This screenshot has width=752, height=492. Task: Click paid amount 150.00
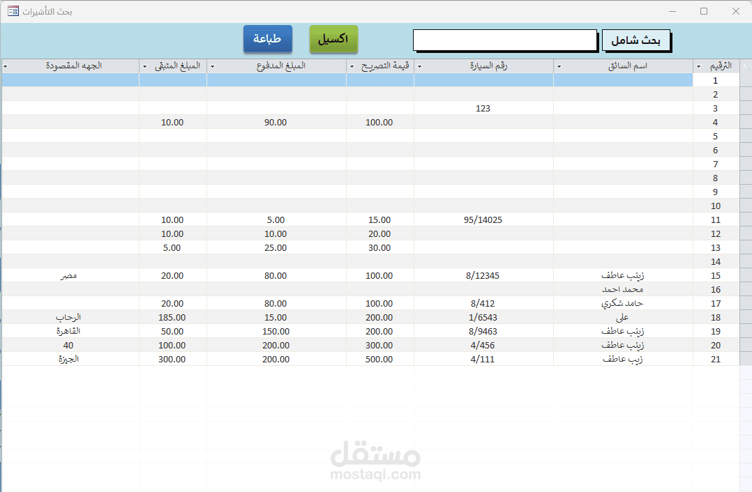point(276,331)
